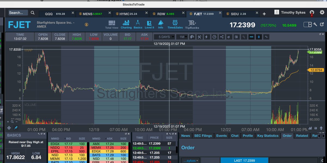Click inside the Search field
Image resolution: width=327 pixels, height=163 pixels.
tap(18, 13)
